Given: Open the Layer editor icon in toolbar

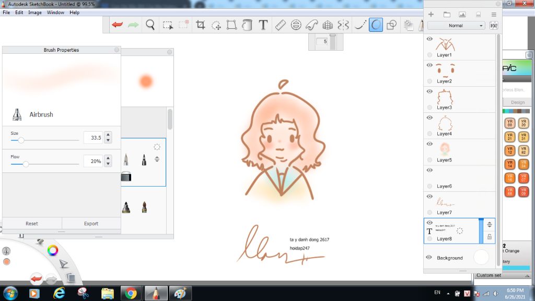Looking at the screenshot, I should [x=408, y=25].
